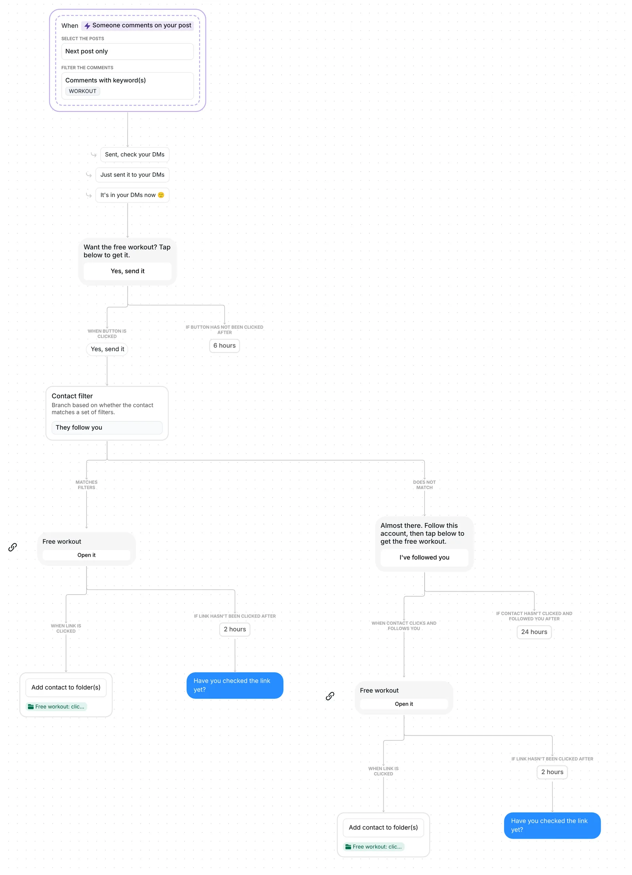
Task: Open the left branch 2 hours delay
Action: pyautogui.click(x=235, y=629)
